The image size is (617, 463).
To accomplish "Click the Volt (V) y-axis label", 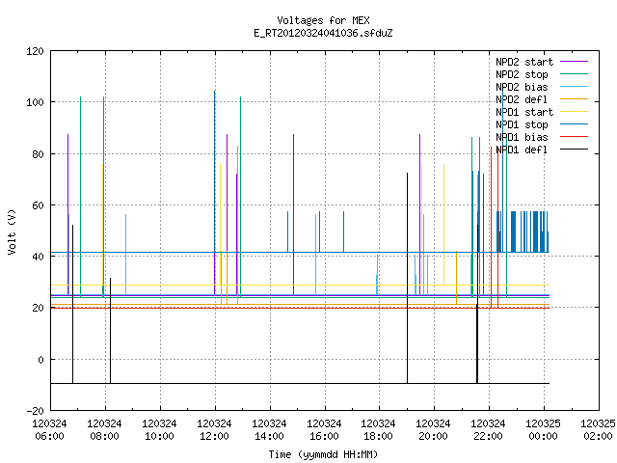I will (x=13, y=231).
